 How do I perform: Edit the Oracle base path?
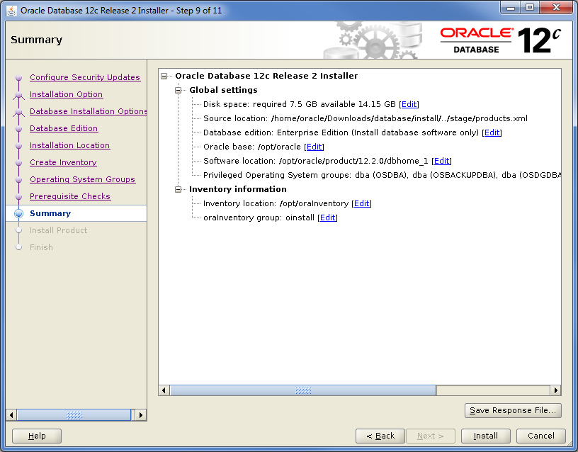coord(314,147)
